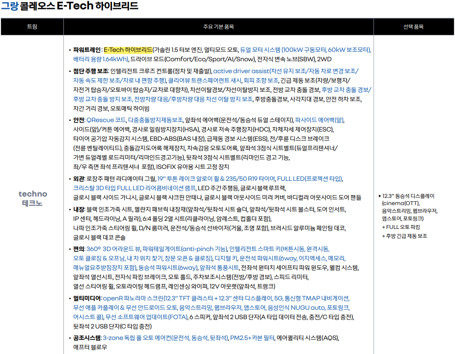Click the '애프터 블로우' text
This screenshot has height=354, width=455.
point(90,347)
